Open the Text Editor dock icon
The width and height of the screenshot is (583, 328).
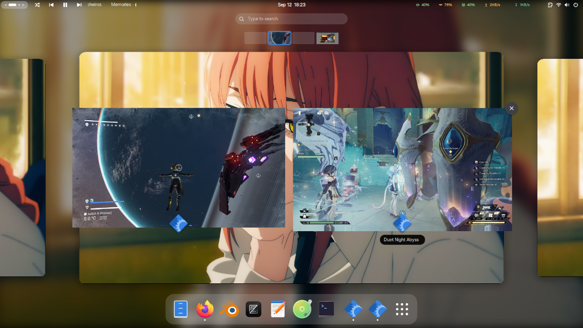pos(278,309)
